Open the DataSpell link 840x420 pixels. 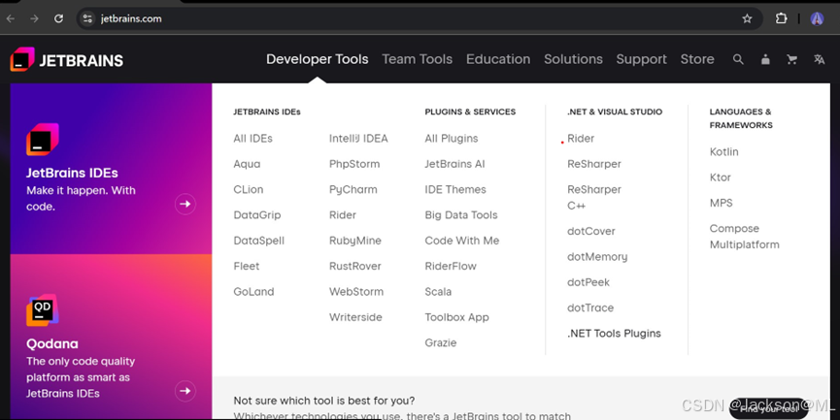(258, 241)
